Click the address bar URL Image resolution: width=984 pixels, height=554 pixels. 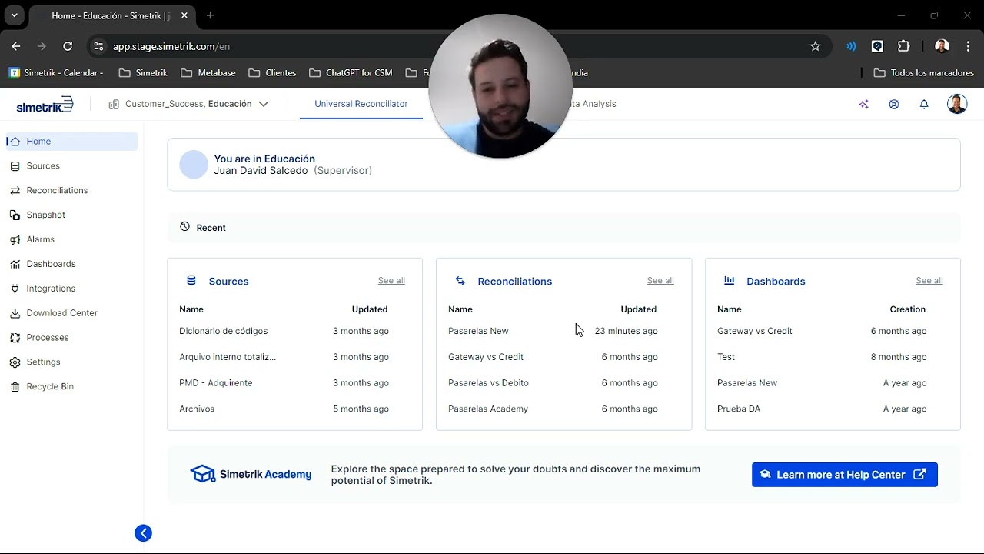pos(171,46)
